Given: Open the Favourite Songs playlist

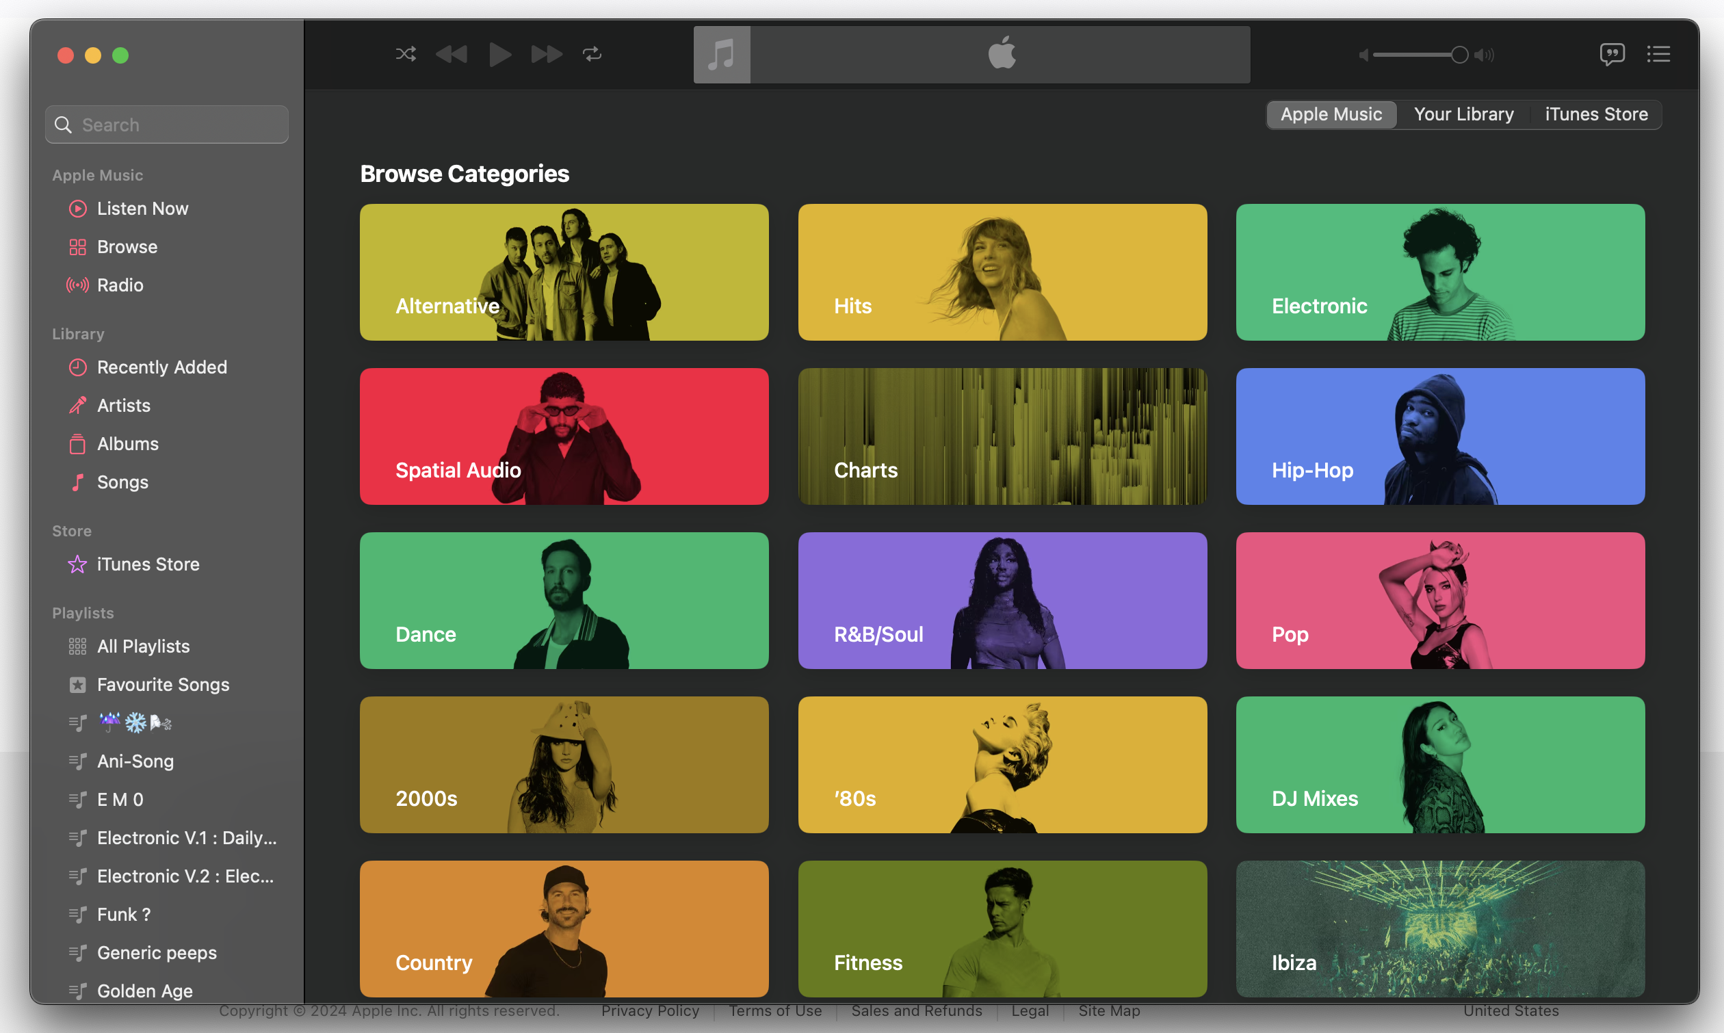Looking at the screenshot, I should tap(163, 684).
